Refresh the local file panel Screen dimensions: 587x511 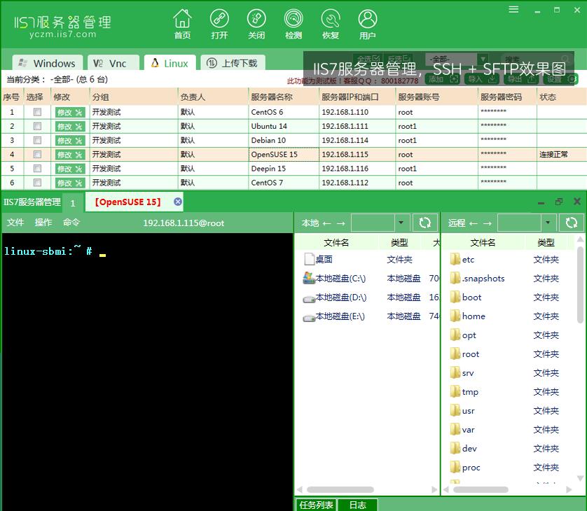(x=424, y=223)
